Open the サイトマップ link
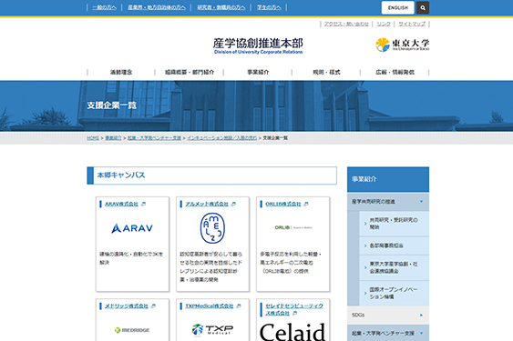This screenshot has height=341, width=513. (412, 24)
